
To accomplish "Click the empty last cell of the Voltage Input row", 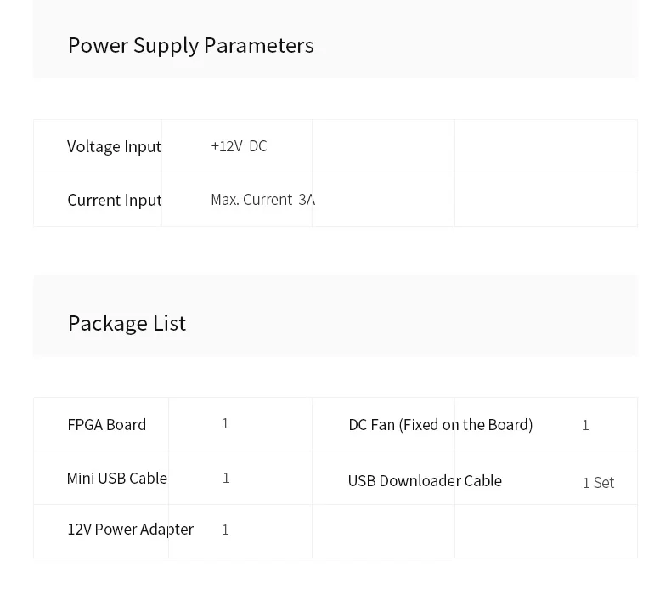I will 546,146.
